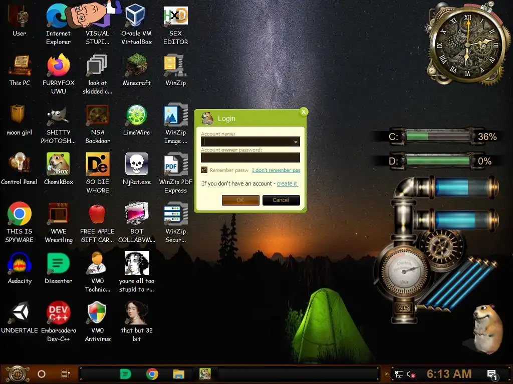Select FREE APPLE GIFT CAR... icon
This screenshot has width=513, height=384.
(x=97, y=222)
